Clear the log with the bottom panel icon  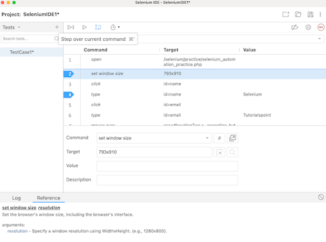click(x=321, y=197)
